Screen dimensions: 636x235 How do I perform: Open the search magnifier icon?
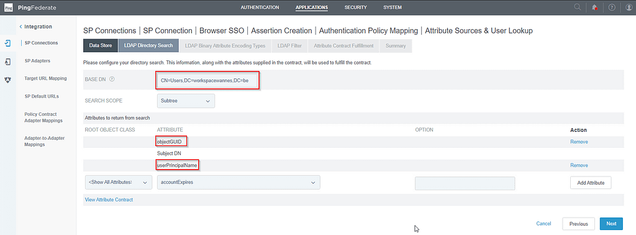577,7
